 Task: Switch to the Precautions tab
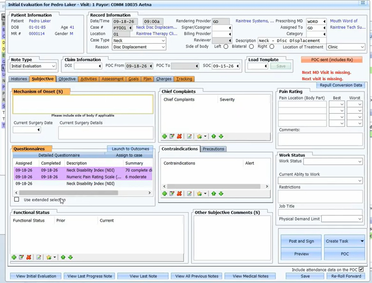tap(213, 149)
